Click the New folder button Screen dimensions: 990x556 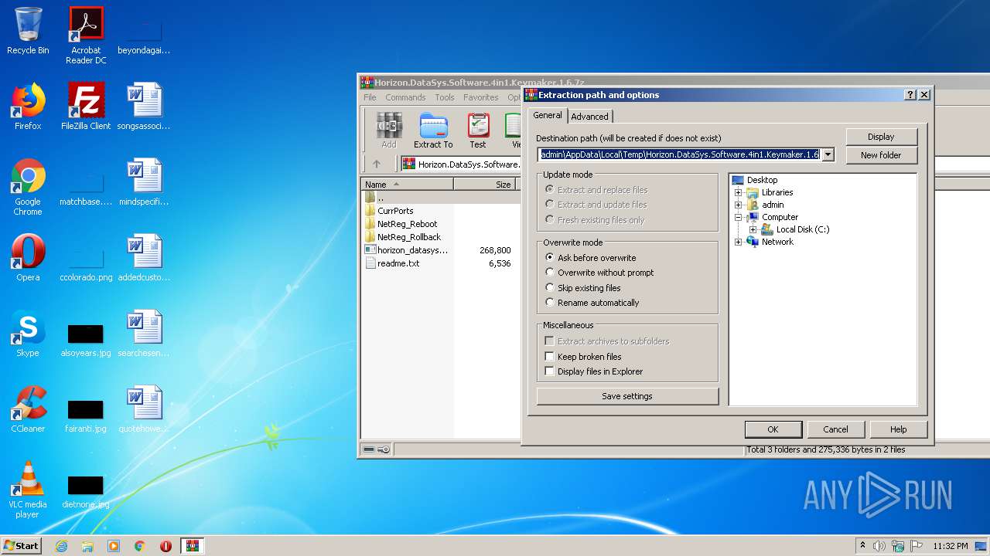coord(881,155)
